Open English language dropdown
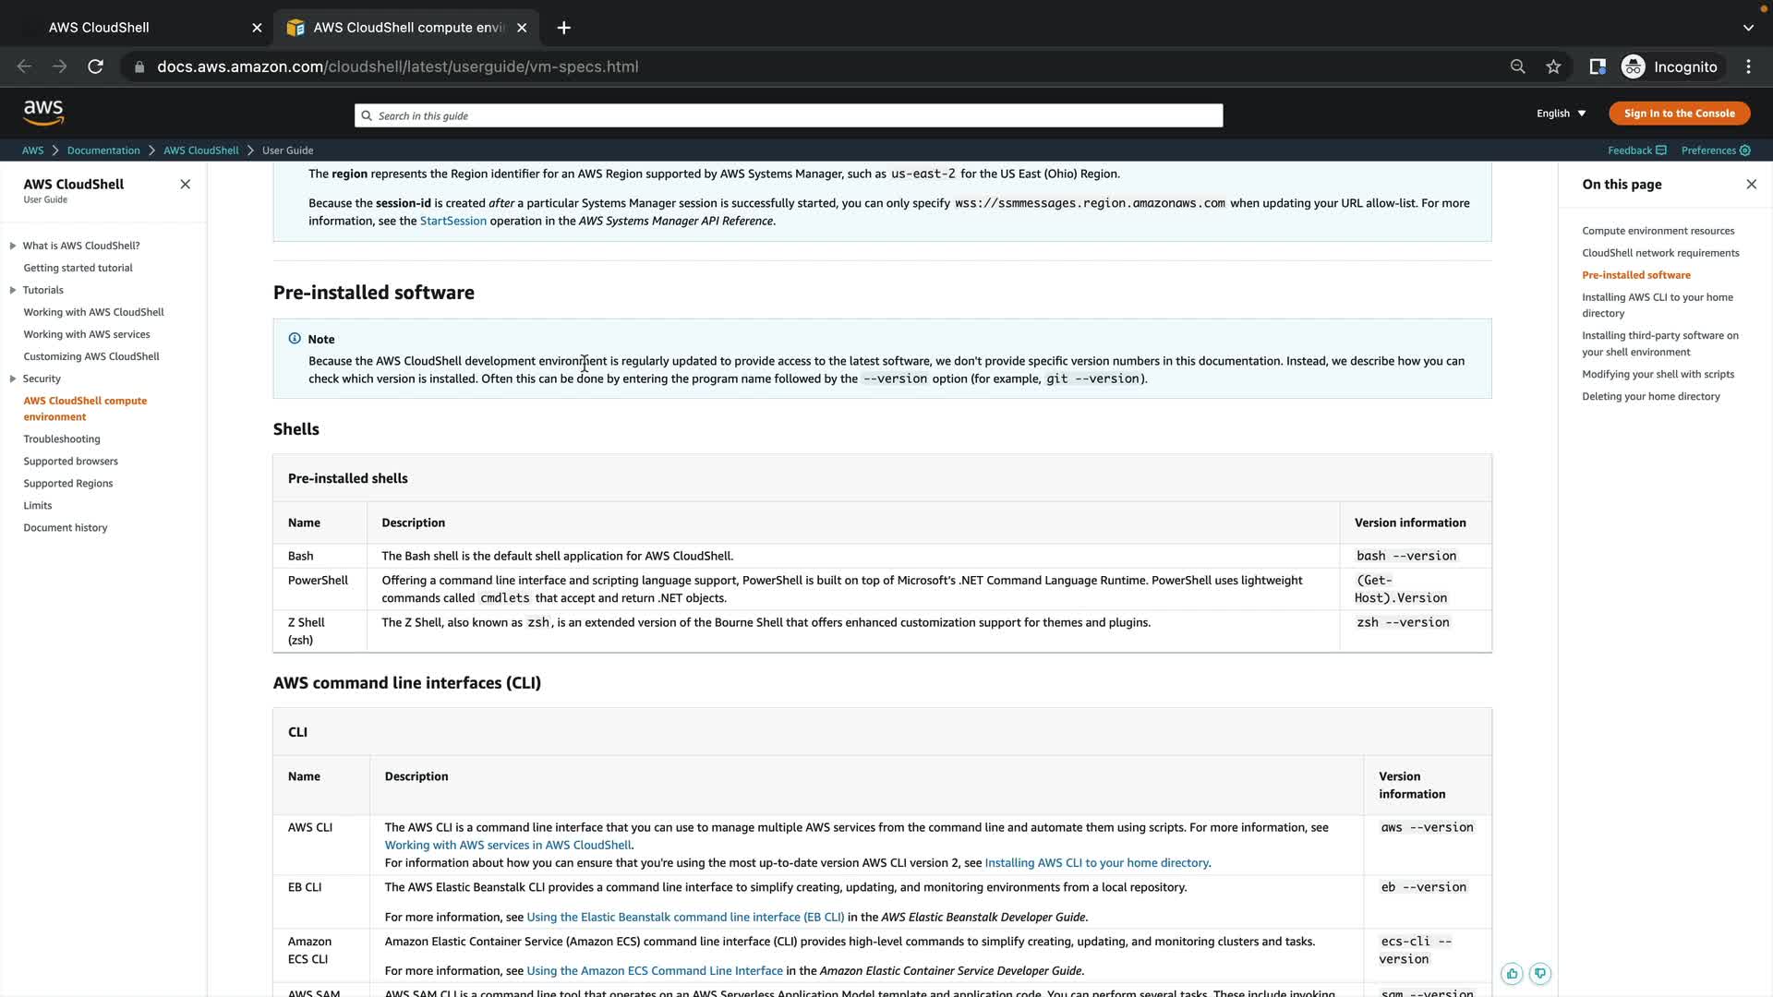 1561,114
